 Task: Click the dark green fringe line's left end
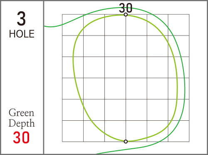point(45,26)
